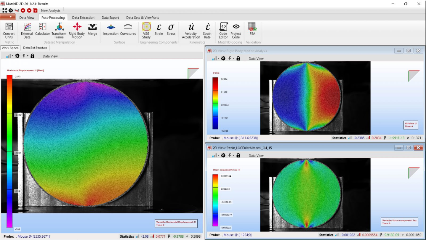Image resolution: width=426 pixels, height=240 pixels.
Task: Click the New Analysis button
Action: click(x=51, y=11)
